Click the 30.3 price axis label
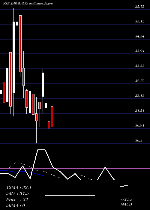 coord(139,140)
